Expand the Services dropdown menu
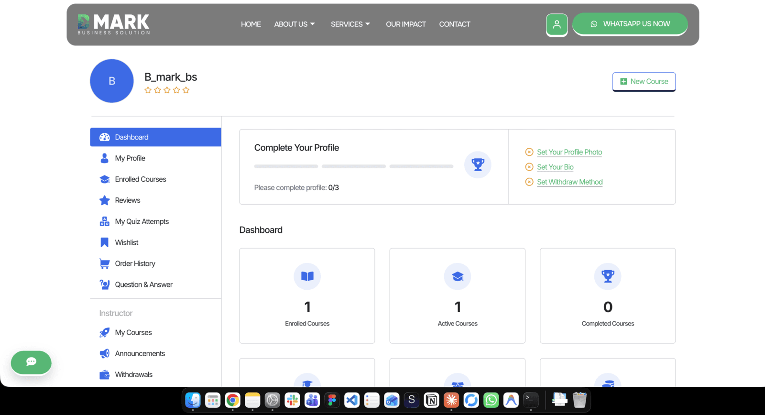The height and width of the screenshot is (415, 765). (350, 24)
